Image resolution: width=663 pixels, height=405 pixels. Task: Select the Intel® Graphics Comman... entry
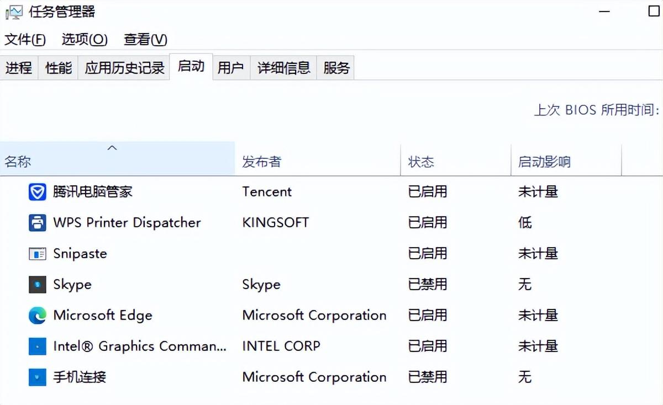140,347
